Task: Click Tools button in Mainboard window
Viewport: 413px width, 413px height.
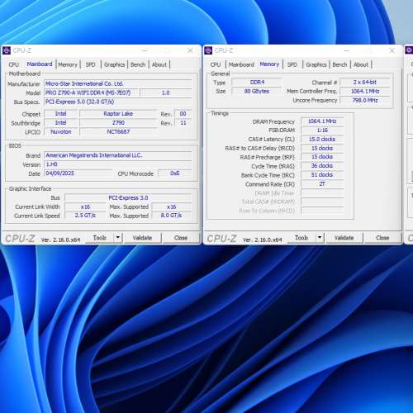Action: pos(99,237)
